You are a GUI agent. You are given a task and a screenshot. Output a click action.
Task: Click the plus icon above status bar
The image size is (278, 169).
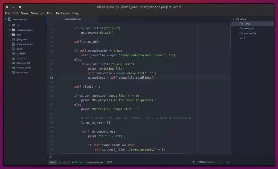point(50,157)
